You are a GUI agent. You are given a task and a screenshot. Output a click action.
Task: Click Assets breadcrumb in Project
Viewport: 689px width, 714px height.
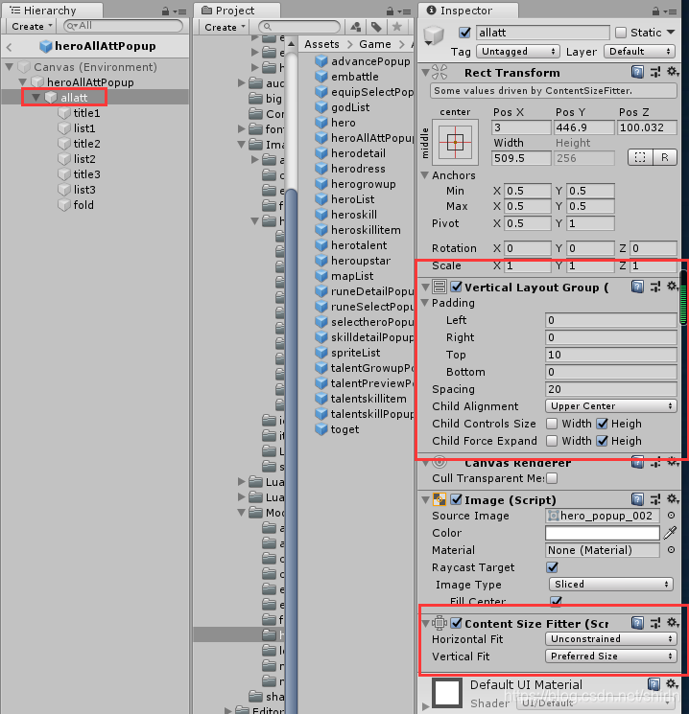(321, 44)
